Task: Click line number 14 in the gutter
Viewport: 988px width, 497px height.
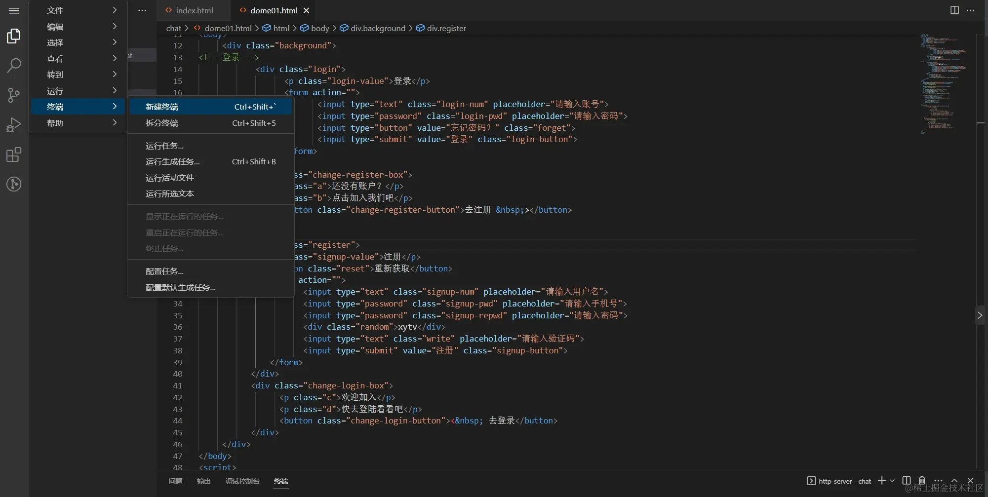Action: coord(178,69)
